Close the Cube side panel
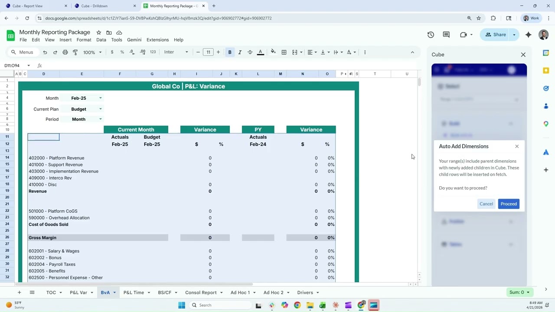 [523, 55]
